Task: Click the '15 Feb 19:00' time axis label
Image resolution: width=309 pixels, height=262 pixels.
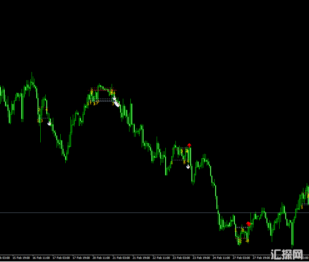Action: [21, 258]
